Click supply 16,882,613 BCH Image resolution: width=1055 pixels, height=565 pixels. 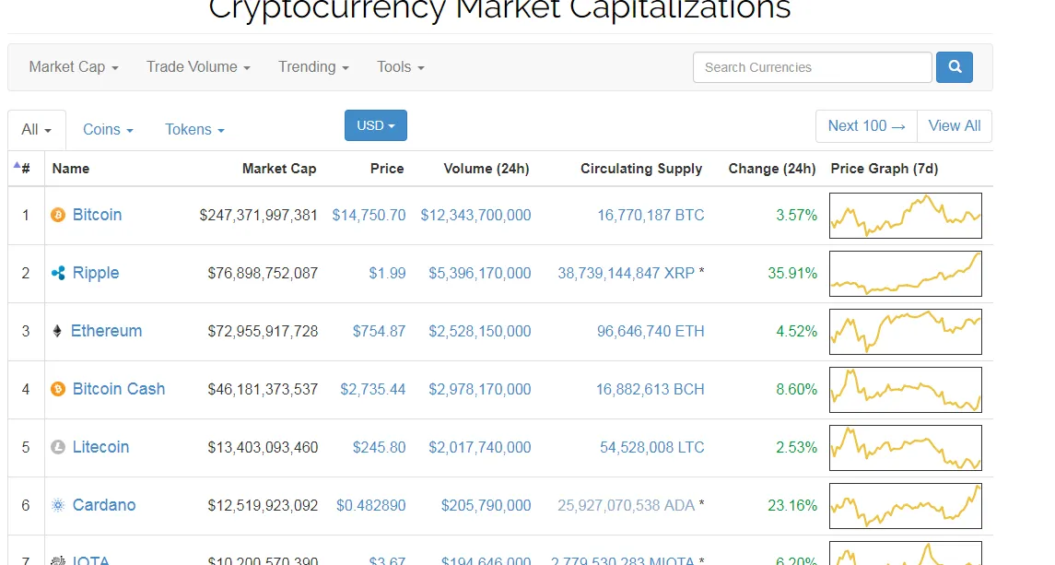[650, 389]
